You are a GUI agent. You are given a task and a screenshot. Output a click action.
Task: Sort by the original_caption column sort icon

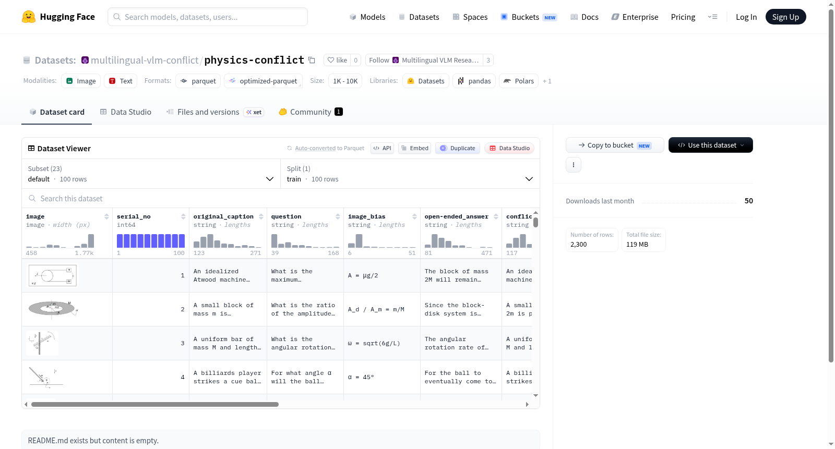pos(261,216)
